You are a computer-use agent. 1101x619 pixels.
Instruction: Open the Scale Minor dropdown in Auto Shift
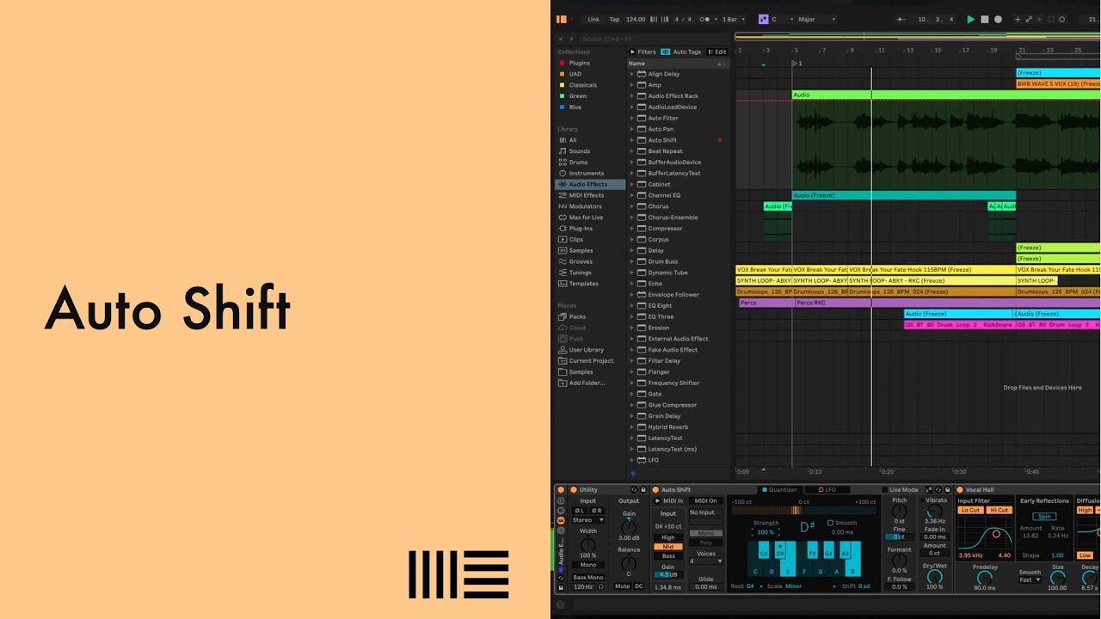(810, 586)
